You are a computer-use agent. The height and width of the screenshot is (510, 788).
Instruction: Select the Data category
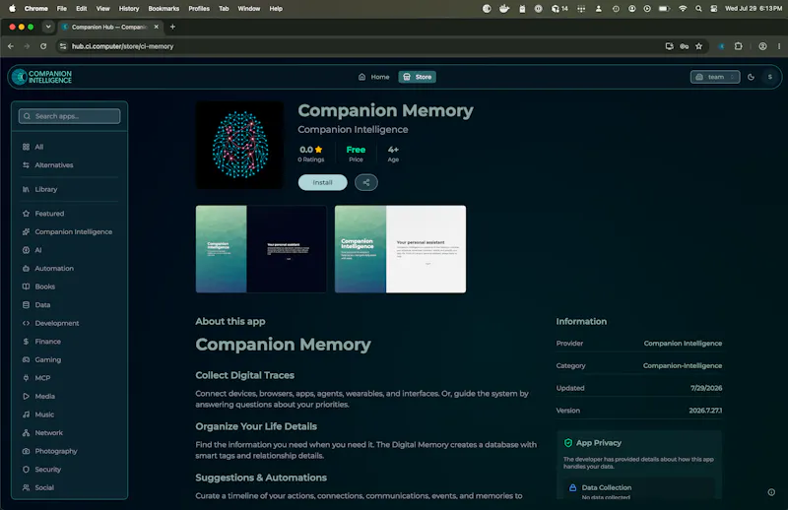[x=69, y=305]
